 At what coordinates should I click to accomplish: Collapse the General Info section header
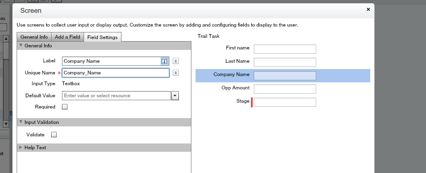pos(22,46)
